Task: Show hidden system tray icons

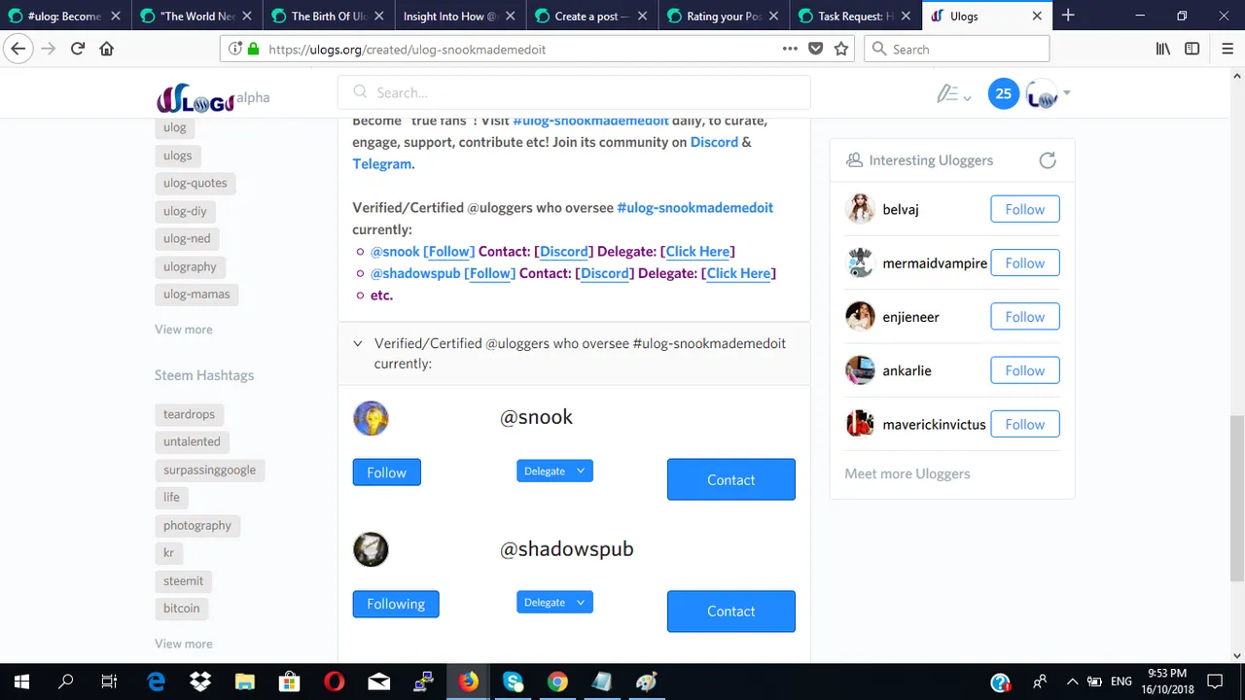Action: click(x=1073, y=682)
